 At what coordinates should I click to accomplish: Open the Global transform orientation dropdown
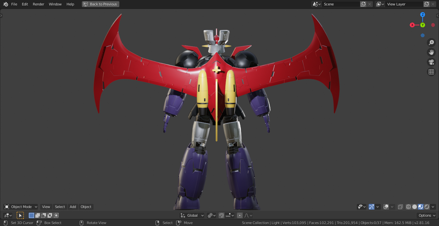pyautogui.click(x=192, y=215)
